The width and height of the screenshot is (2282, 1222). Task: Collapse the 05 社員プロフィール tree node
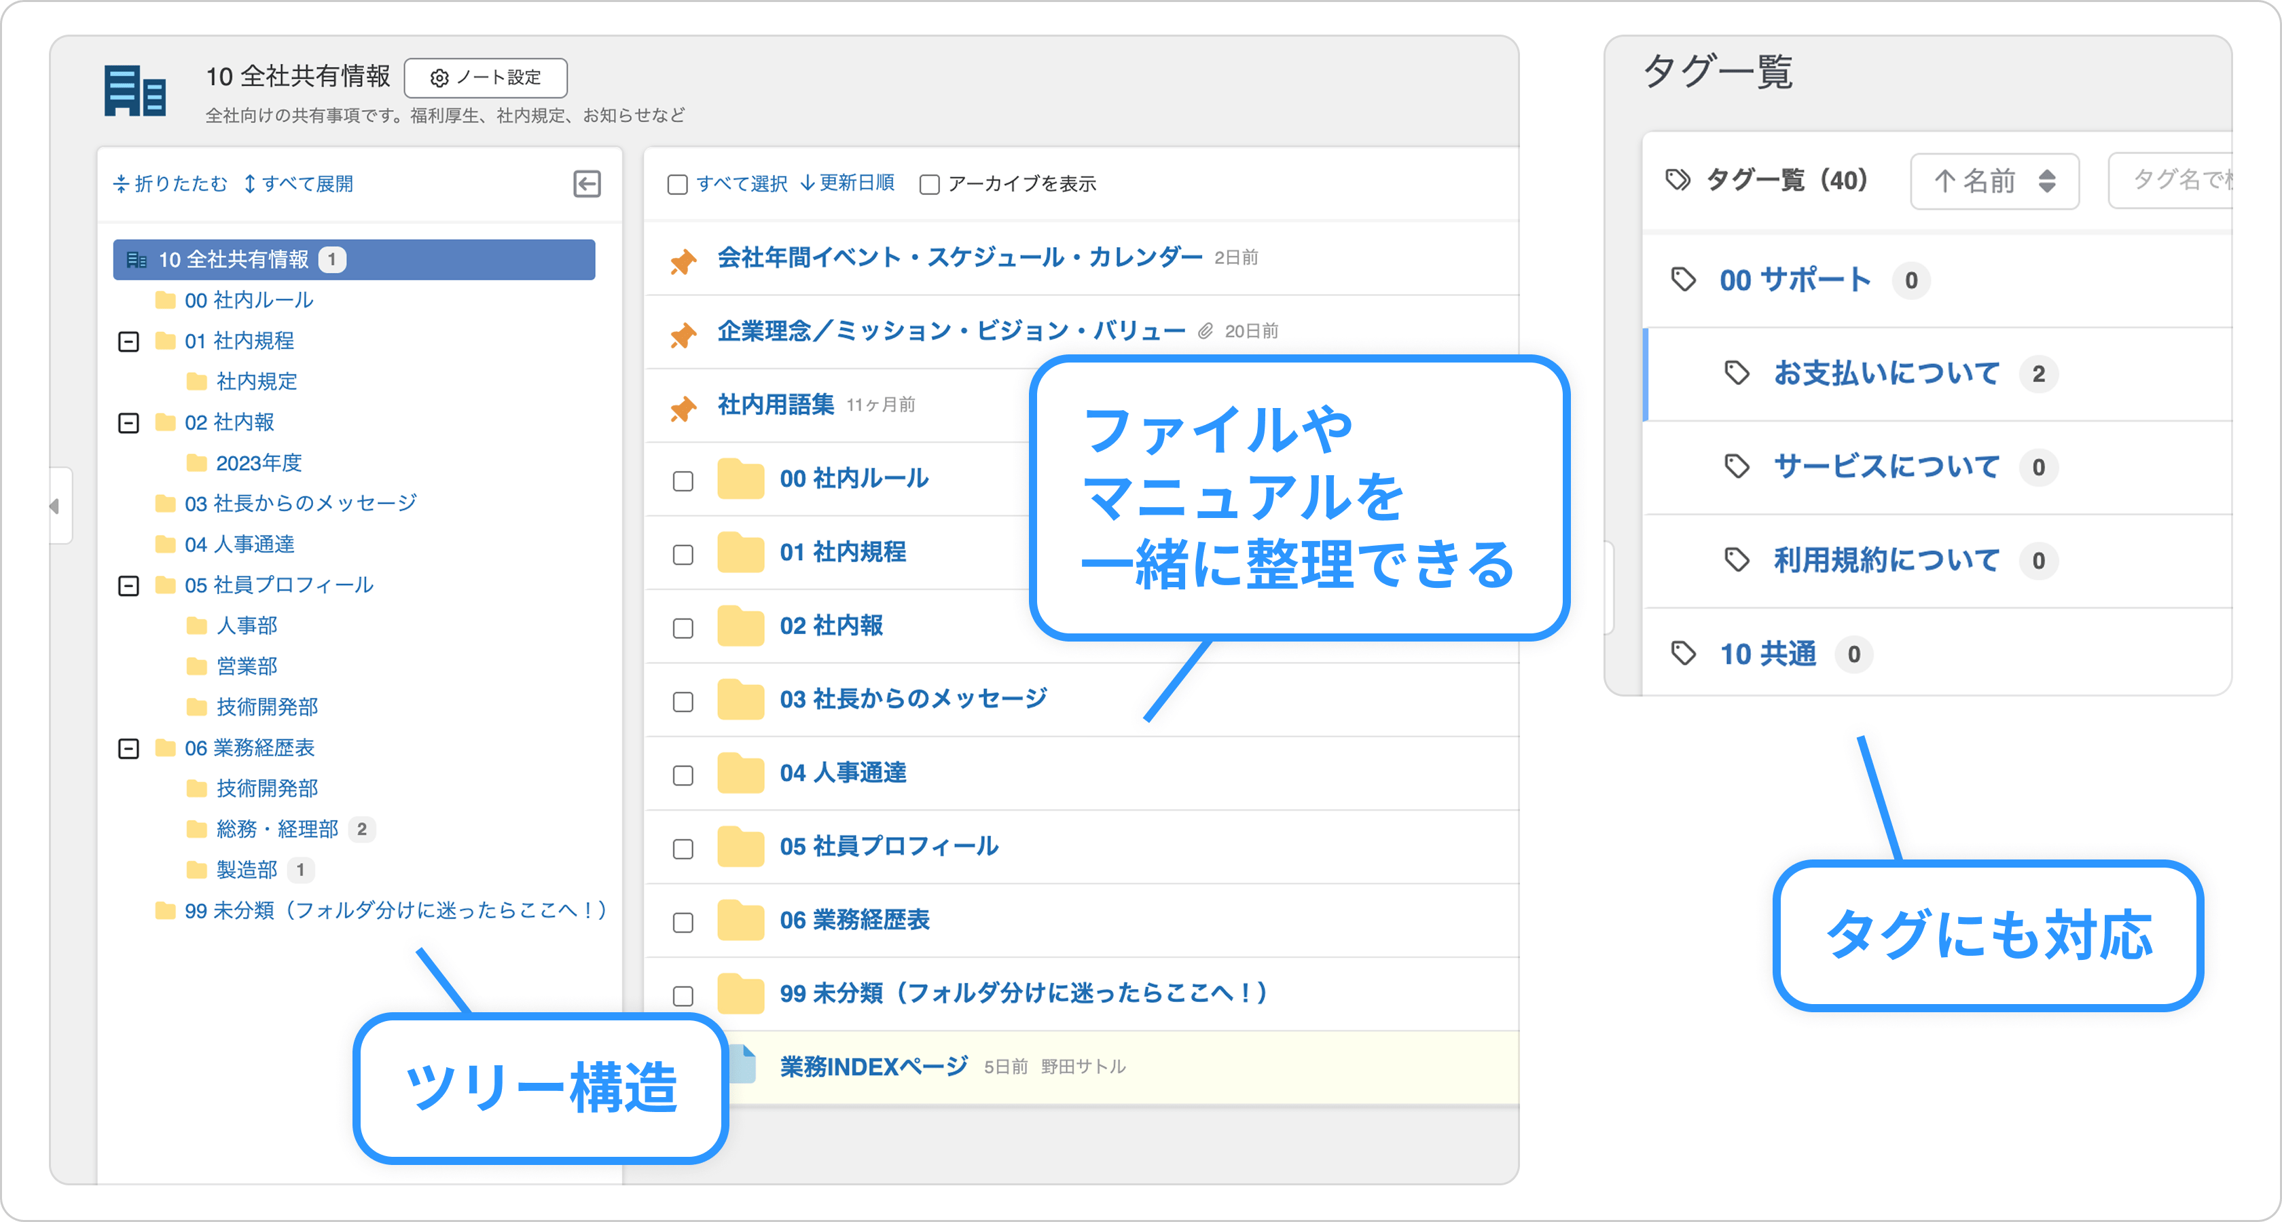[x=128, y=586]
